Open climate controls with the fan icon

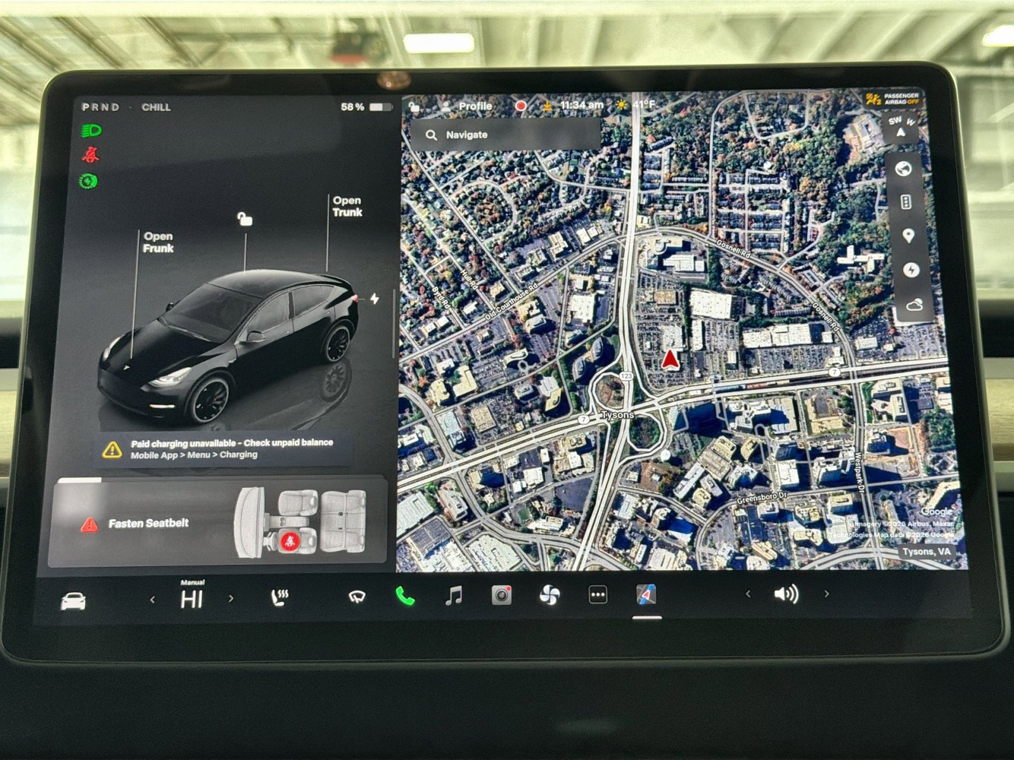[x=549, y=593]
